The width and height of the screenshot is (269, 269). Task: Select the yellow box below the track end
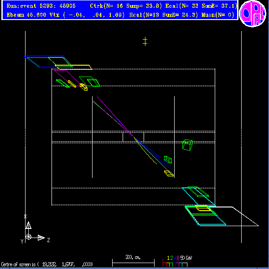[169, 173]
